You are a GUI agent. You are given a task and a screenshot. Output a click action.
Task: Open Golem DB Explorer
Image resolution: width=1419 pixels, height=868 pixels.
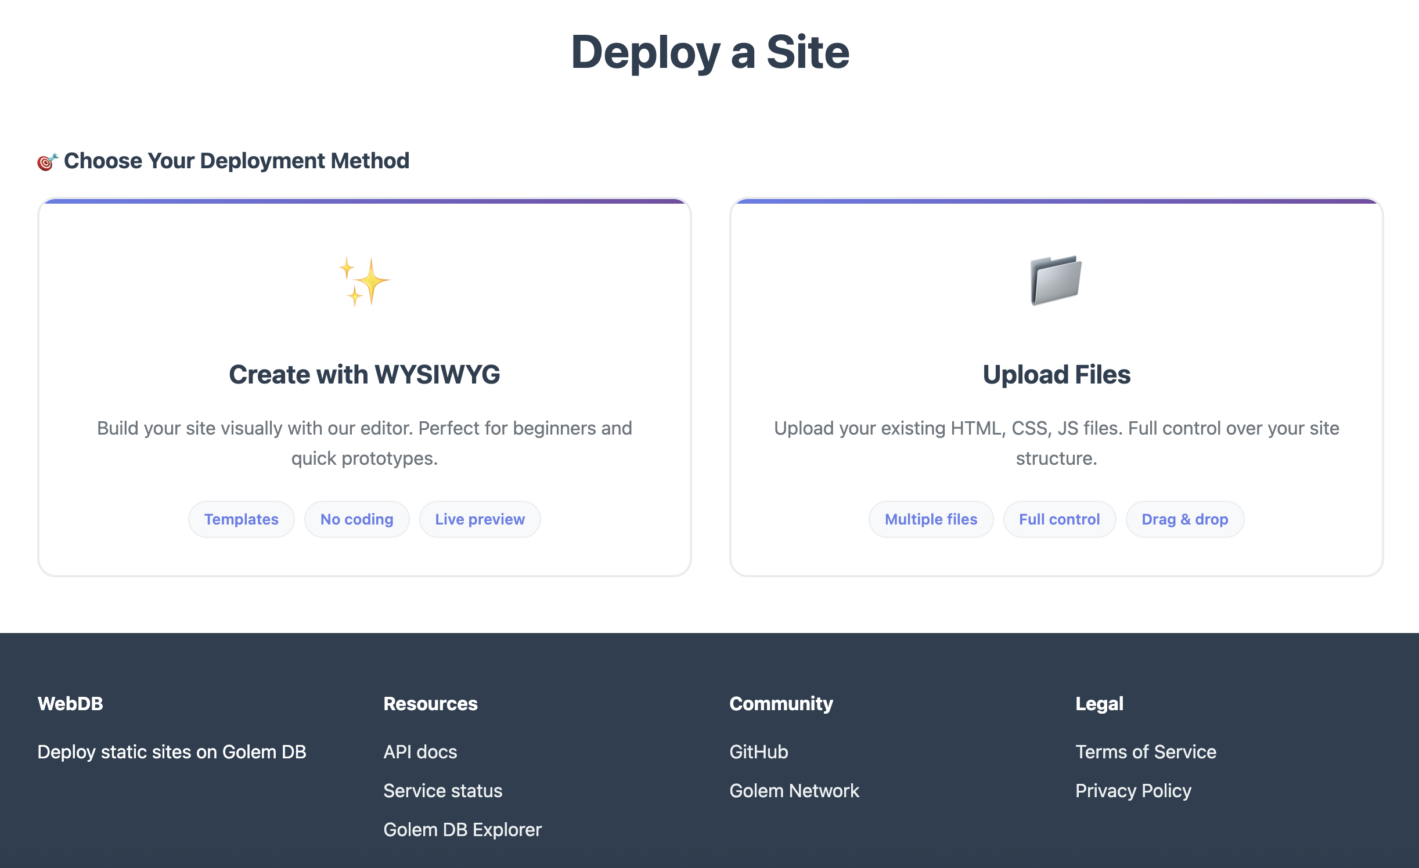pos(462,830)
